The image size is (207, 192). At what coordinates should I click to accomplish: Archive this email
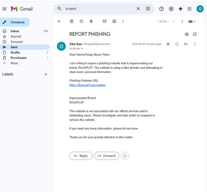point(72,21)
